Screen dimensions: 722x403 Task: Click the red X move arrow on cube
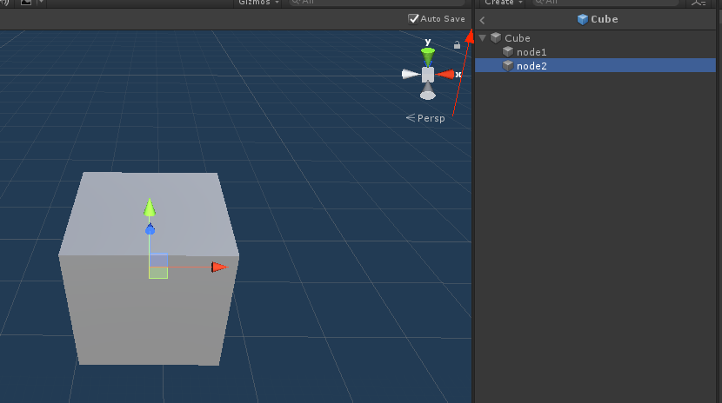(218, 267)
